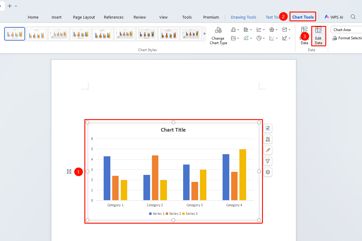The image size is (362, 241).
Task: Open the line chart type menu
Action: pos(260,30)
